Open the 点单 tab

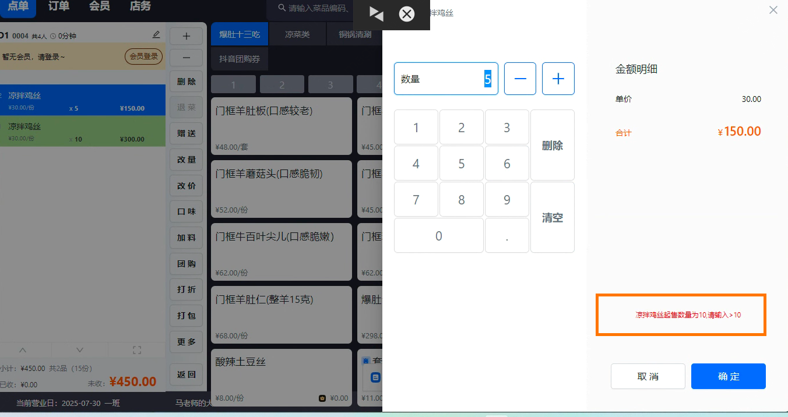click(x=17, y=6)
